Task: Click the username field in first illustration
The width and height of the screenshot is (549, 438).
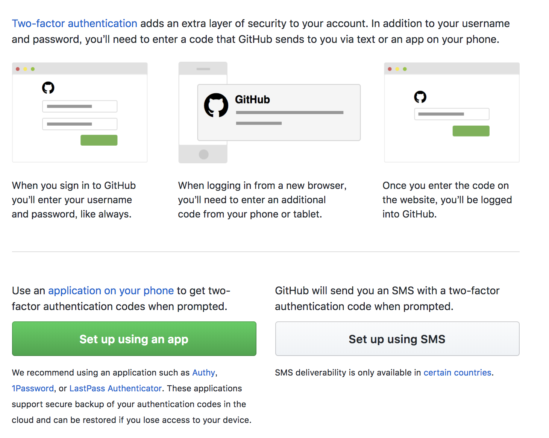Action: [80, 106]
